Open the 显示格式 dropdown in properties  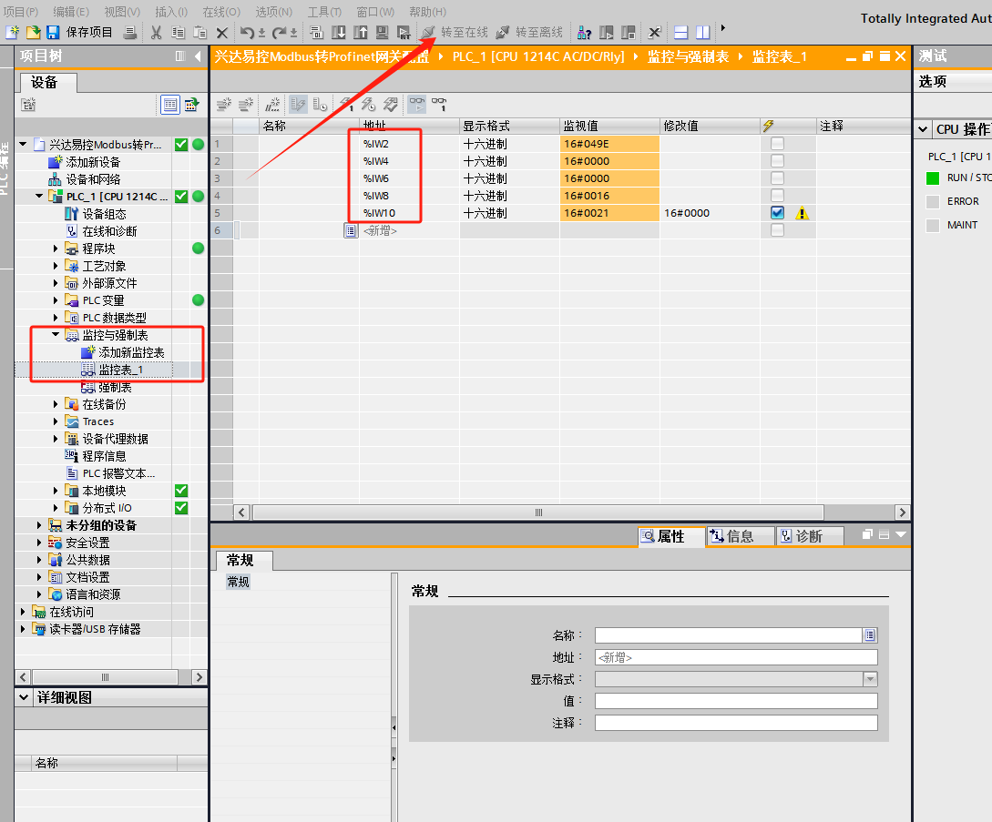pos(871,679)
